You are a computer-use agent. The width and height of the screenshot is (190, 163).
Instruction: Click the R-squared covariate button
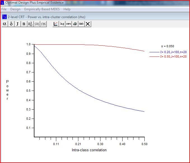[31, 24]
